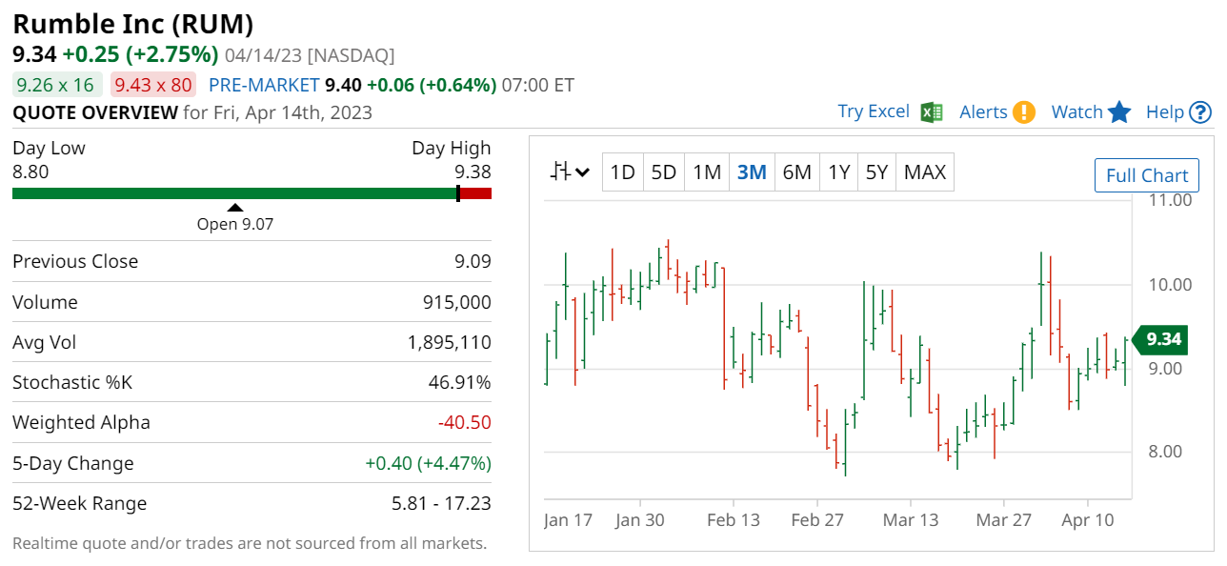Open the chart type selector icon
This screenshot has height=566, width=1227.
coord(570,172)
